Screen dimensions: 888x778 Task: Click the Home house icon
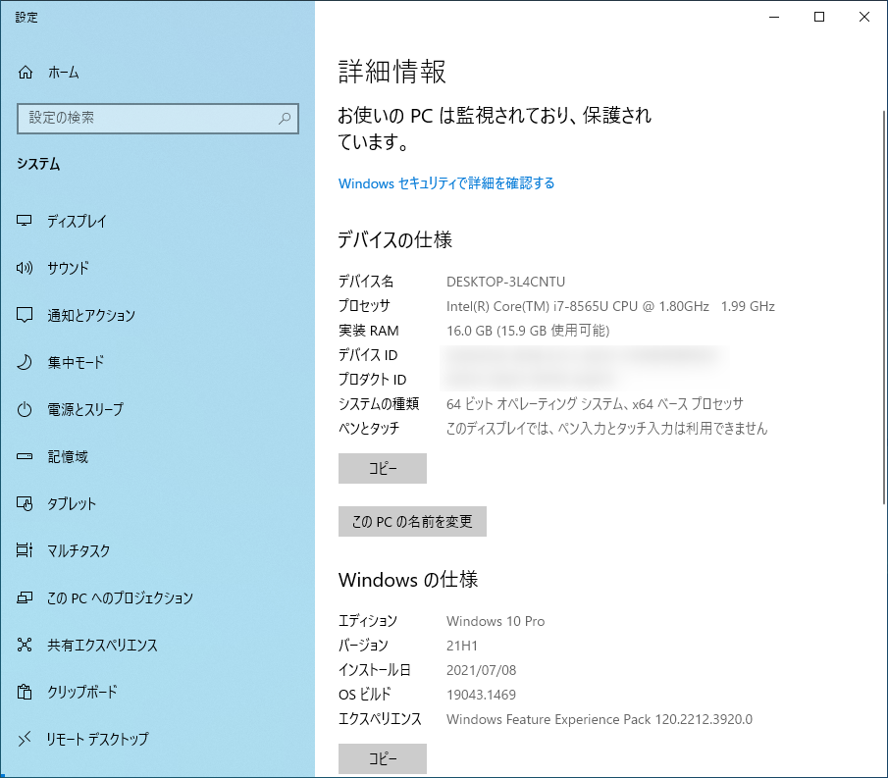pos(26,73)
